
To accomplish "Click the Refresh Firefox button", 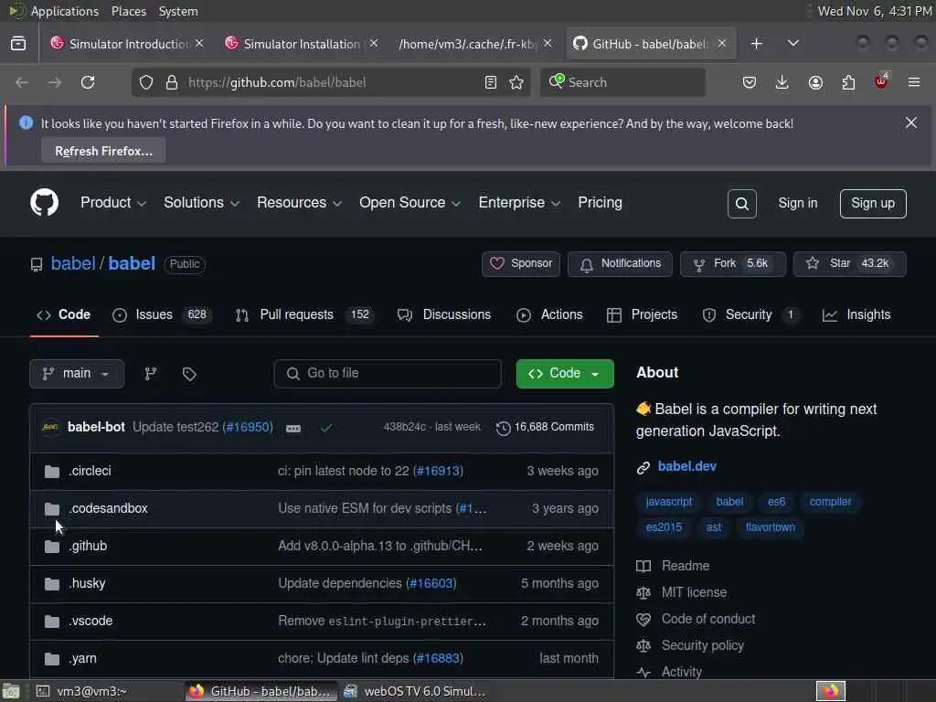I will (103, 151).
